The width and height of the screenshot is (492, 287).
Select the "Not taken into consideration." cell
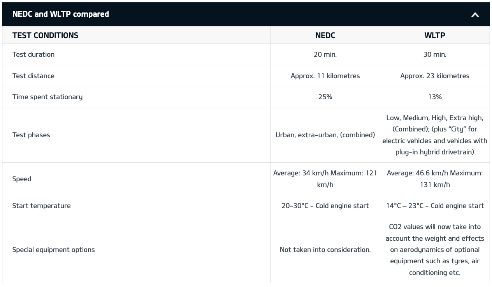[x=325, y=250]
